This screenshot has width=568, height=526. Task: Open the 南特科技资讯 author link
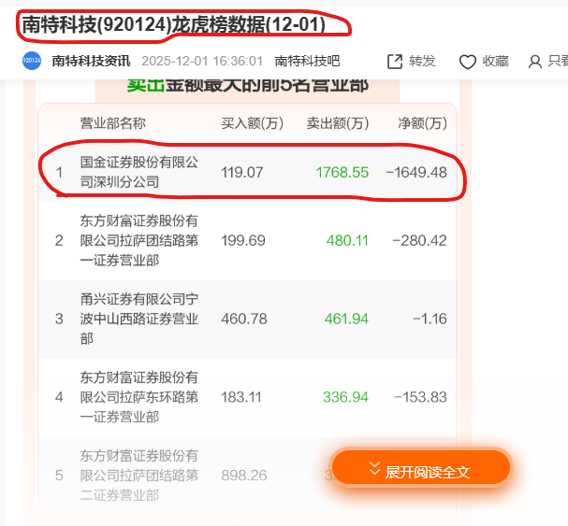click(91, 61)
